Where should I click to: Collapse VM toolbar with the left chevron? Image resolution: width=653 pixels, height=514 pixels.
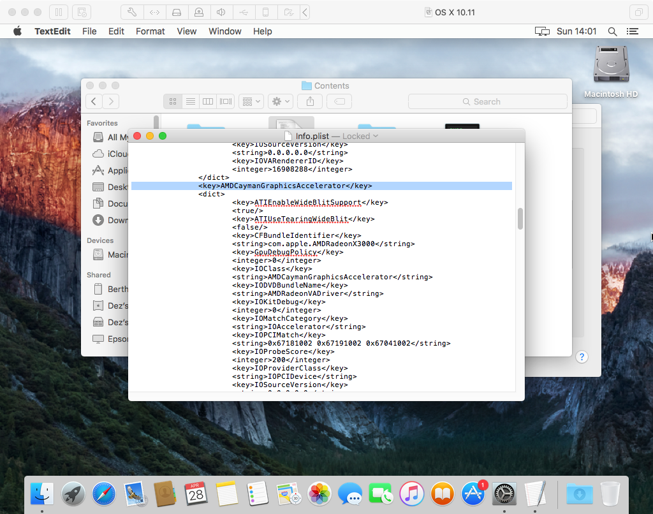click(x=305, y=12)
